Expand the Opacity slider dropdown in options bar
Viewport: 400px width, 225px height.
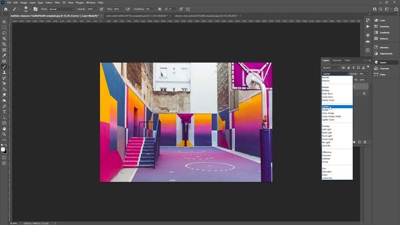[x=96, y=9]
